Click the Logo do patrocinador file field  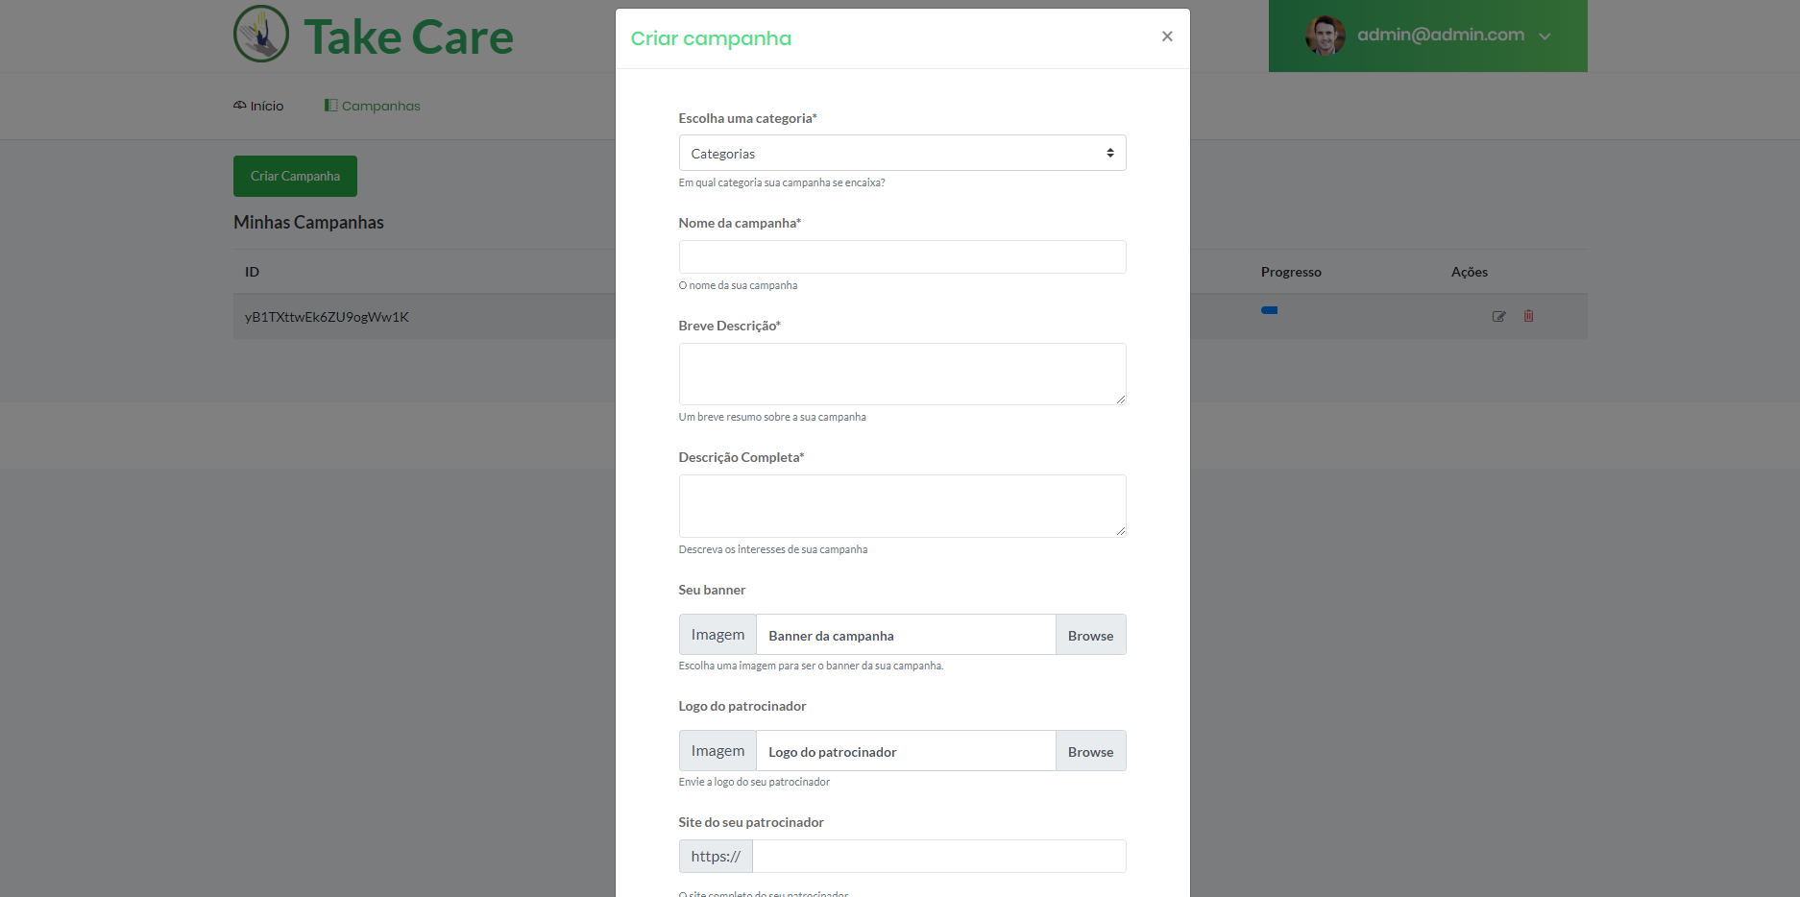(x=906, y=751)
